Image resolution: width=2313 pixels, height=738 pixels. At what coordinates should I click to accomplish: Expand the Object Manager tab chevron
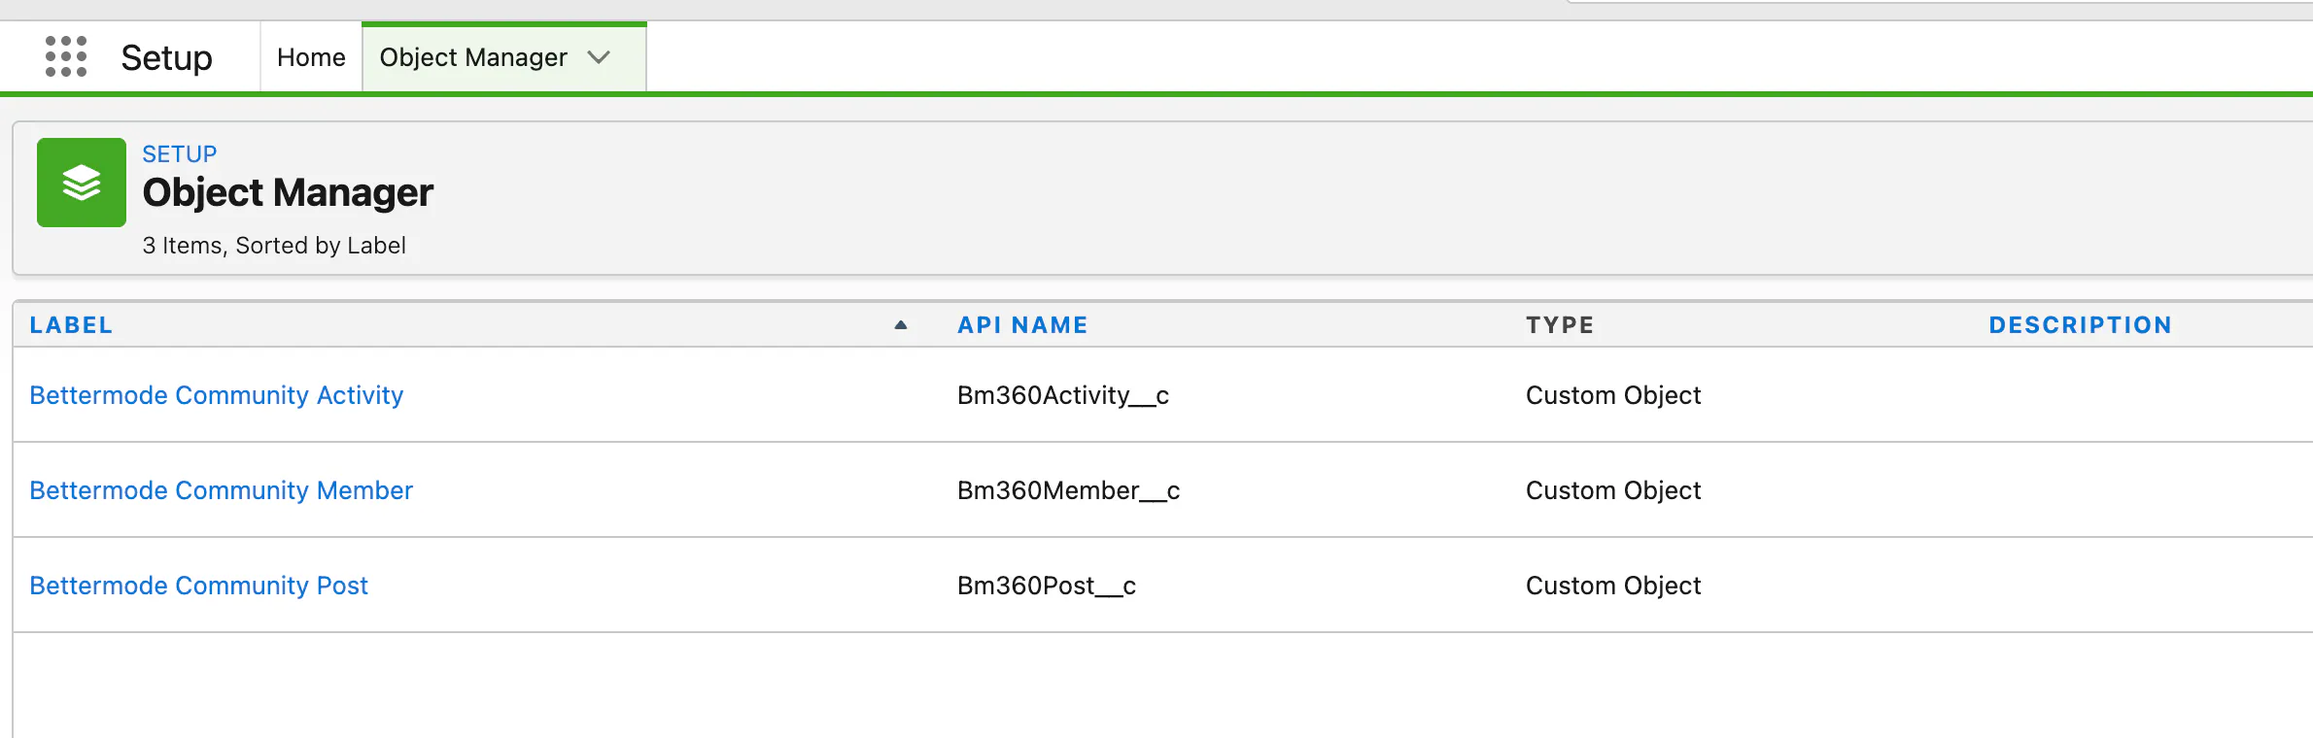click(x=599, y=57)
